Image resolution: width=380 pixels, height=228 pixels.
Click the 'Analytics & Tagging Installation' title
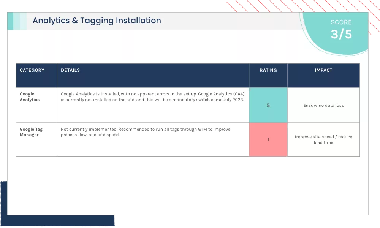[x=97, y=21]
